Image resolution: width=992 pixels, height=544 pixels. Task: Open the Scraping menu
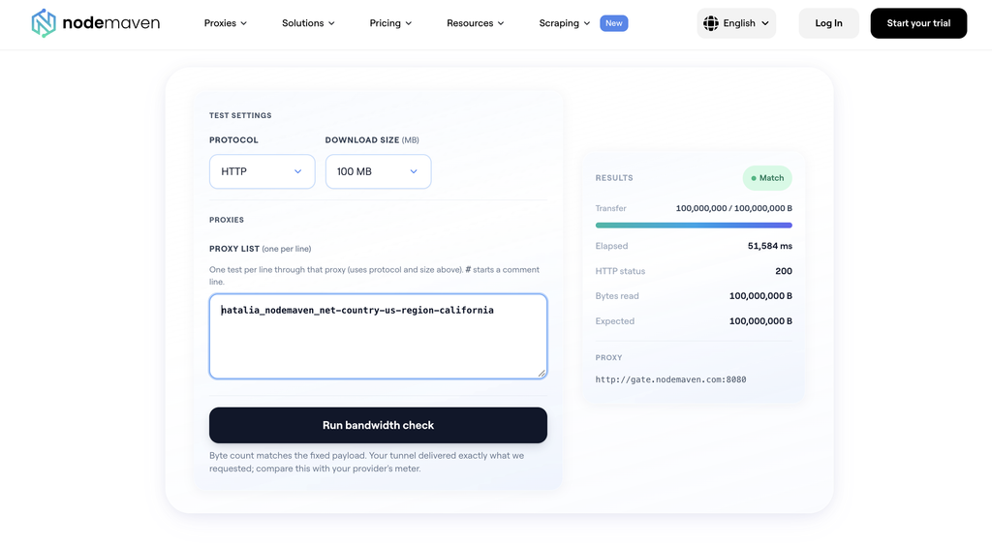(565, 23)
